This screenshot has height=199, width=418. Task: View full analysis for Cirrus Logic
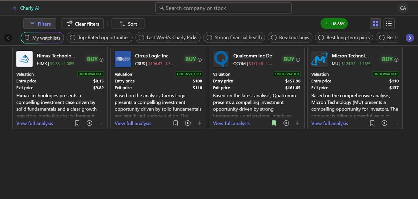[x=133, y=123]
